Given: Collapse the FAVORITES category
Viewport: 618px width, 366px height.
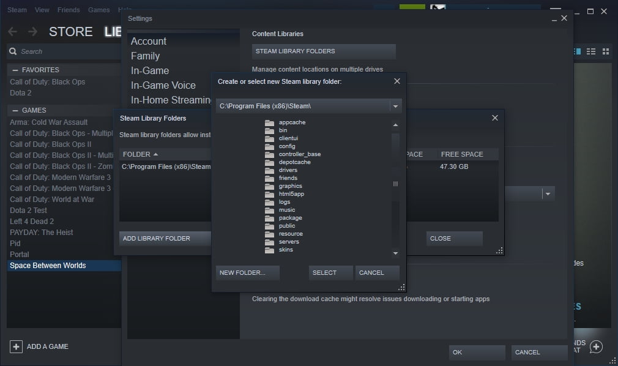Looking at the screenshot, I should 15,70.
